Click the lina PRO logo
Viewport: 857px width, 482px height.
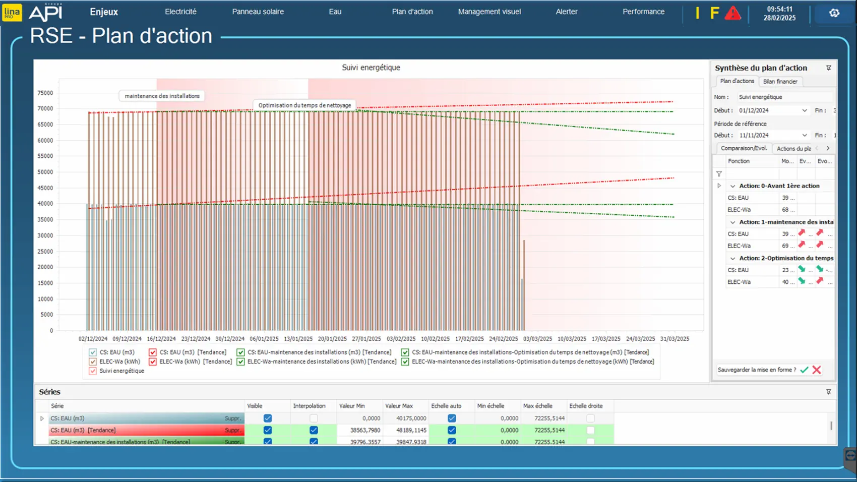(x=12, y=12)
